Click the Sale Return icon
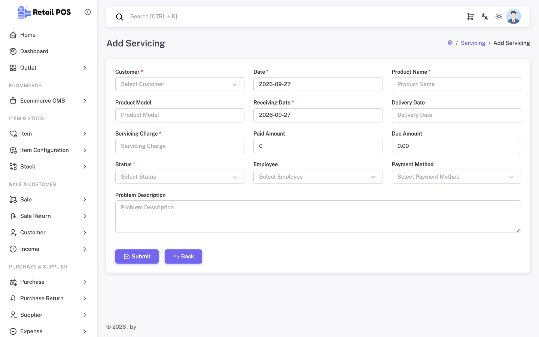Screen dimensions: 539x337 [13, 216]
